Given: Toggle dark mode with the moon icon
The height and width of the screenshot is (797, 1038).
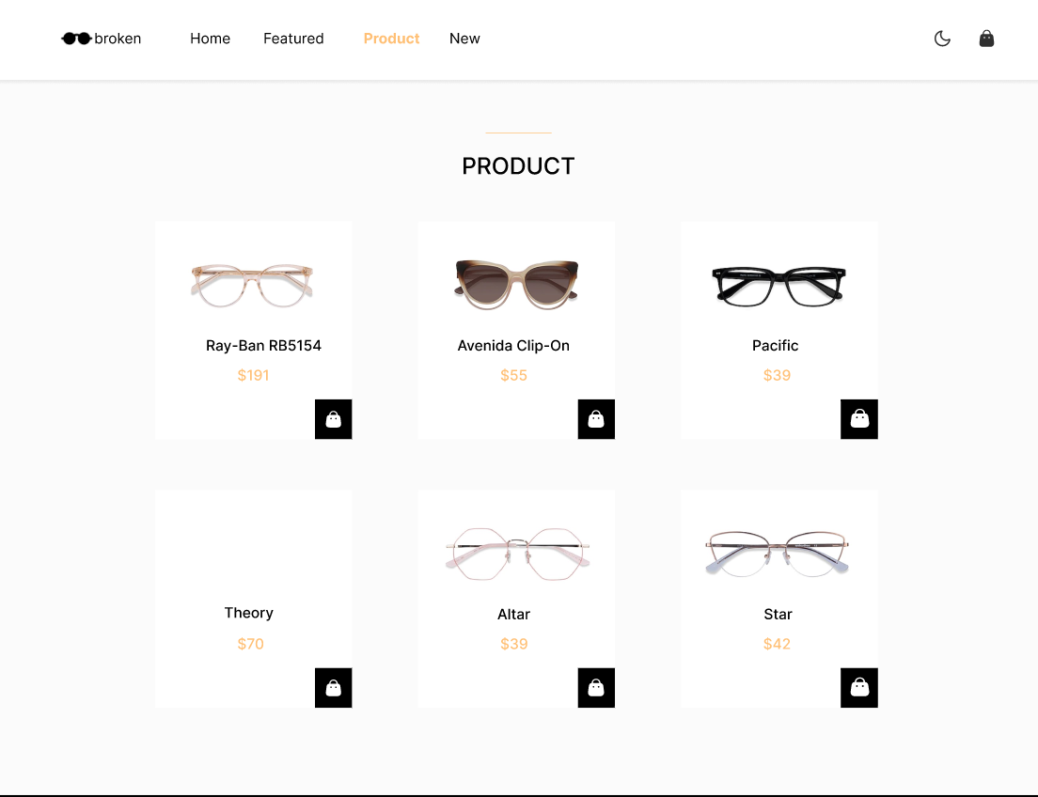Looking at the screenshot, I should pos(942,39).
